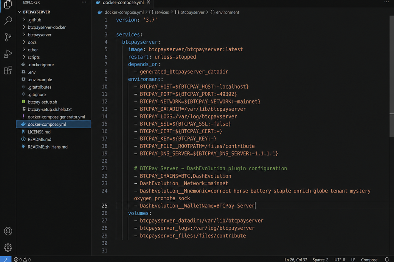Viewport: 394px width, 262px height.
Task: Close the docker-compose.yml tab
Action: tap(148, 2)
